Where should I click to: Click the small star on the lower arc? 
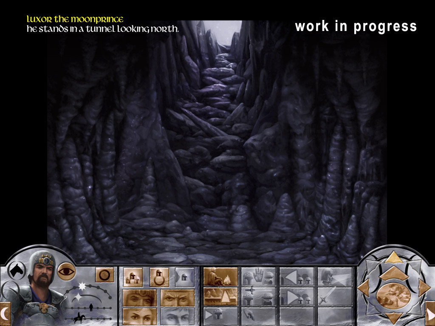pyautogui.click(x=78, y=298)
